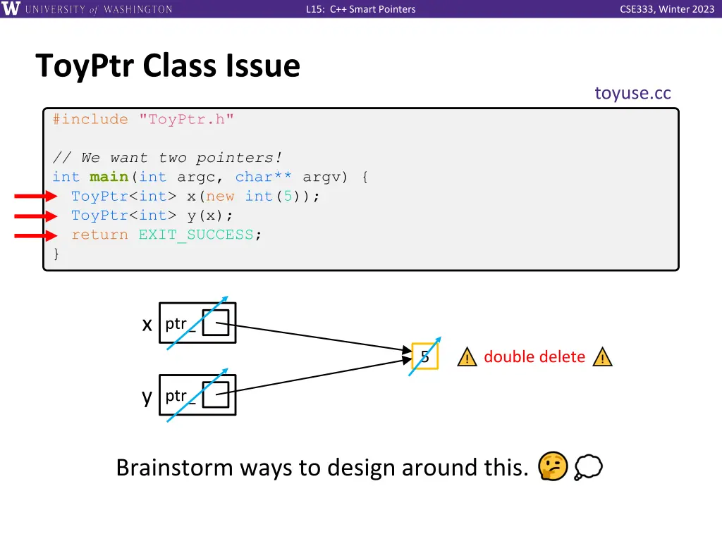Image resolution: width=722 pixels, height=541 pixels.
Task: Click the 'toyuse.cc' file name label
Action: pyautogui.click(x=632, y=93)
